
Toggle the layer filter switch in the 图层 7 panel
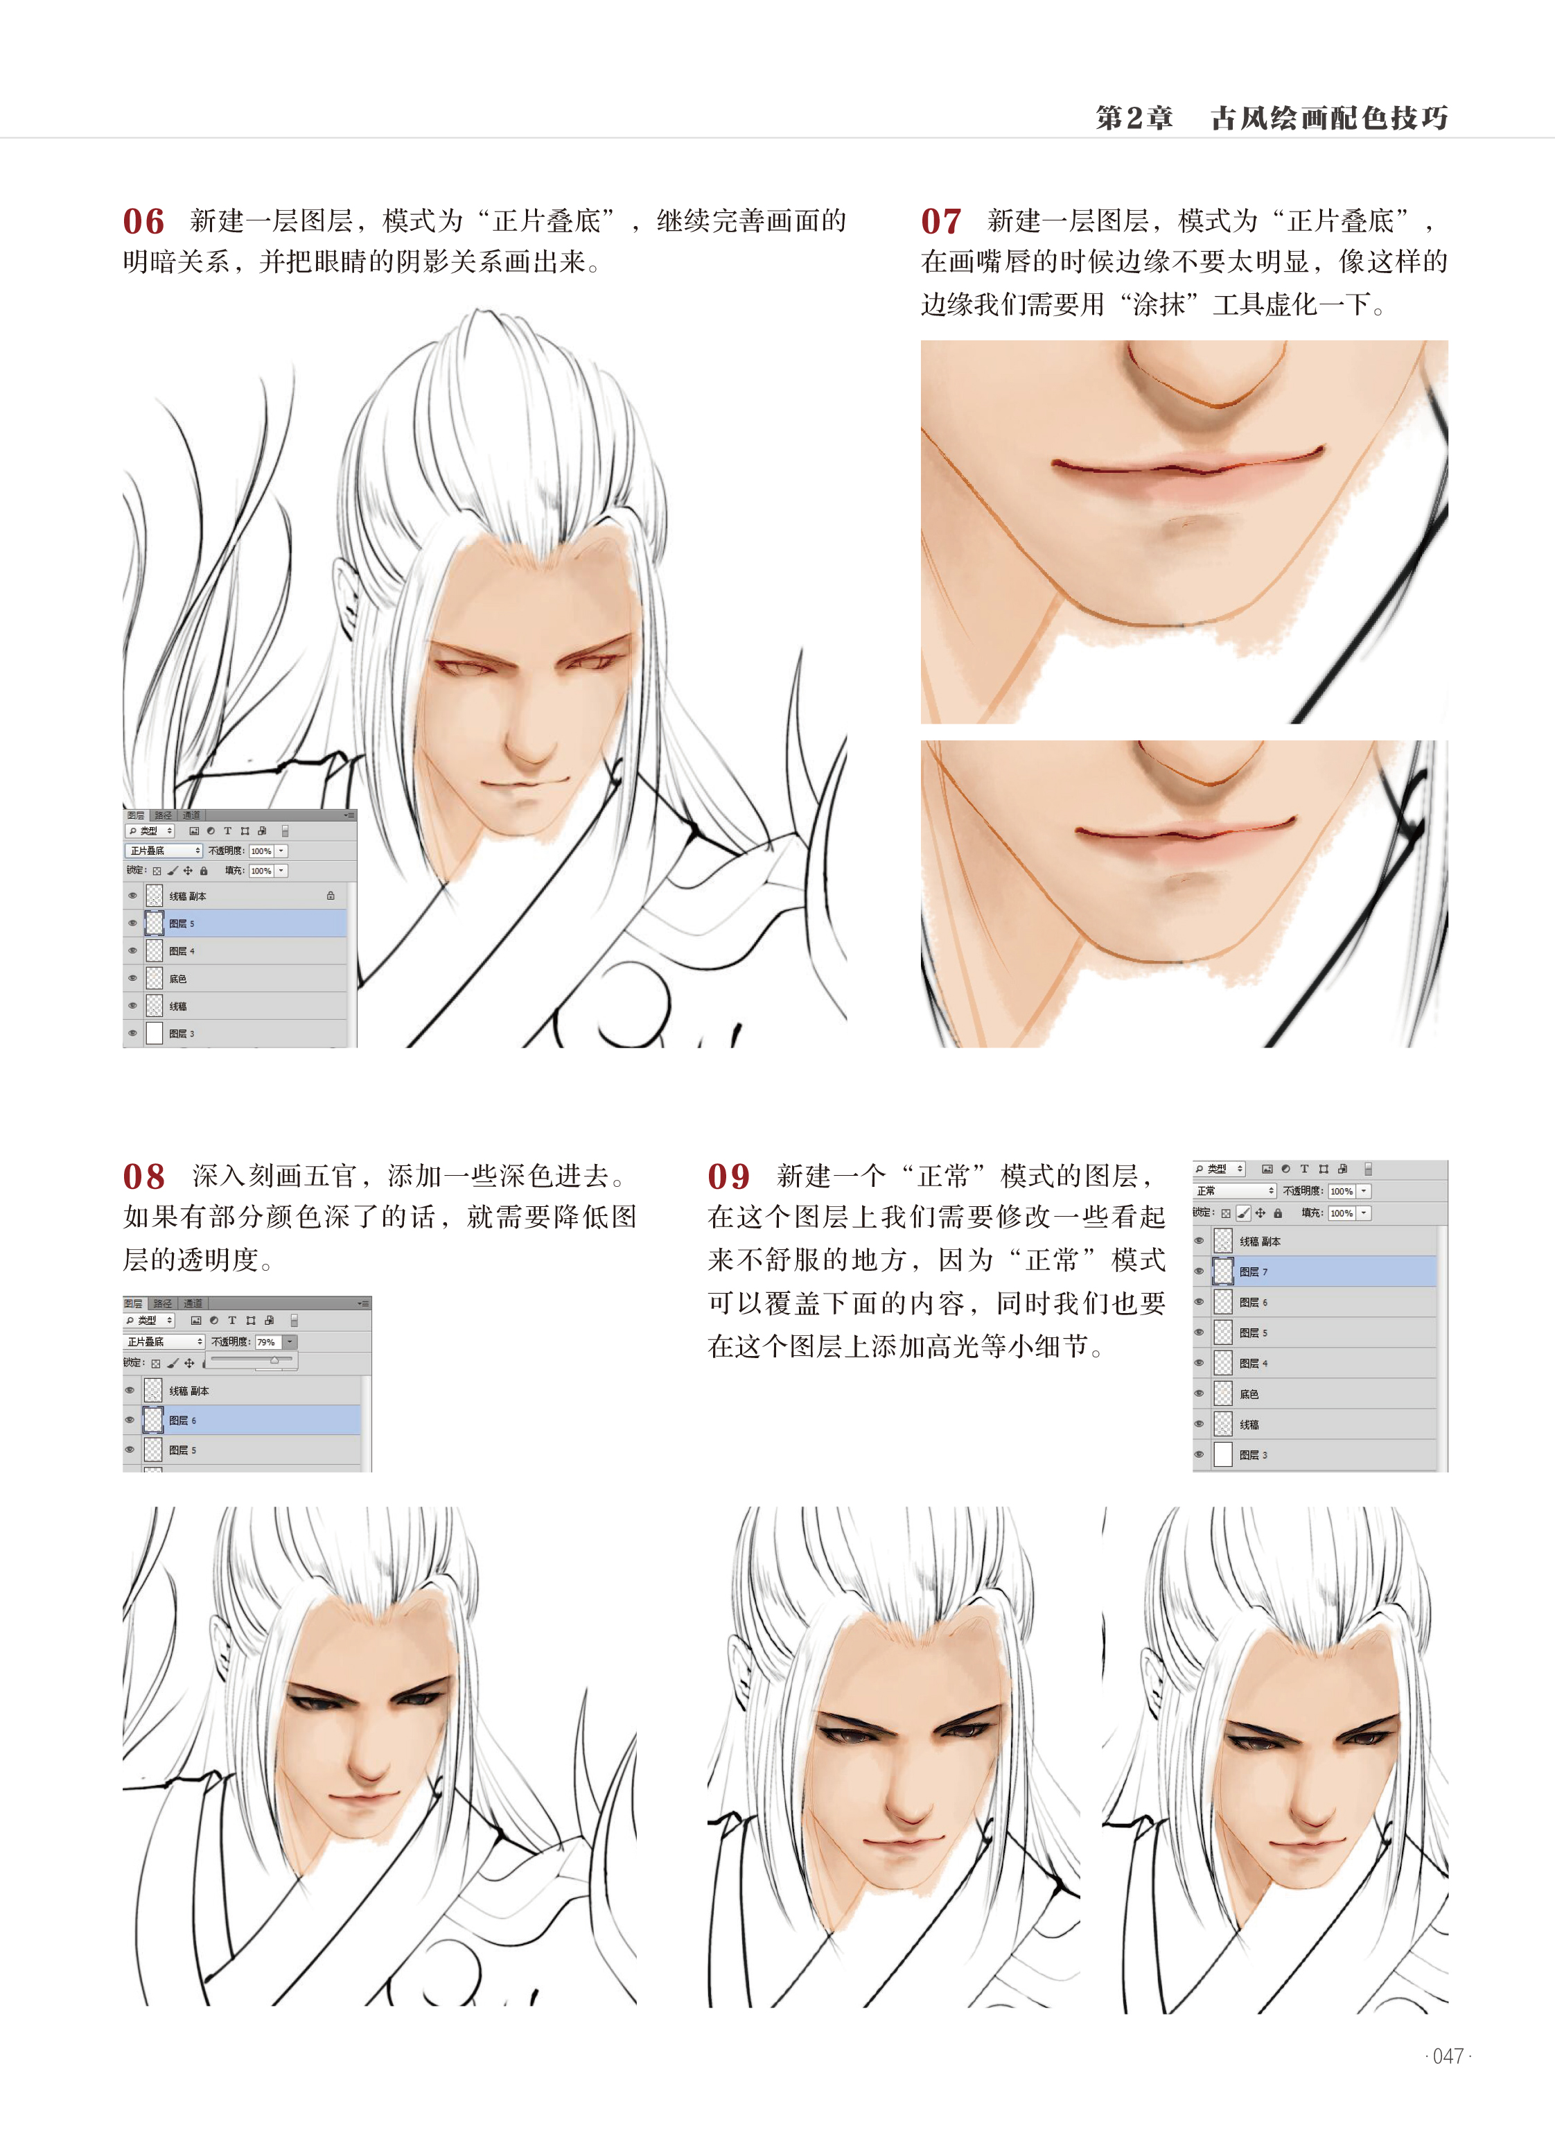(1369, 1170)
